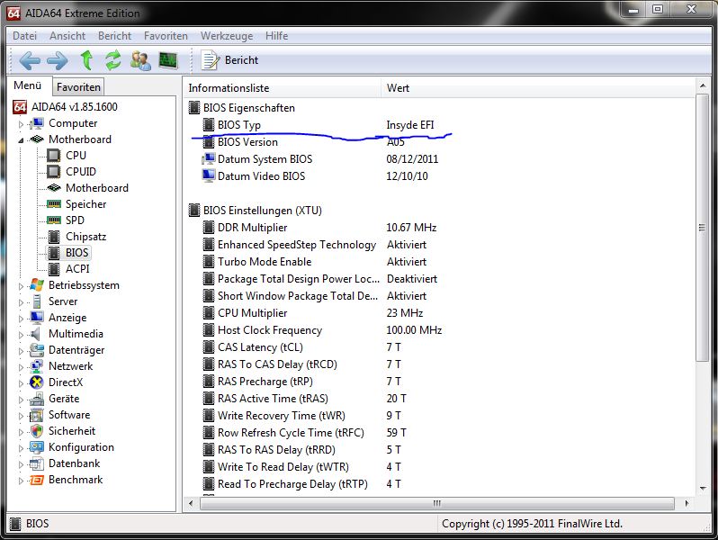Open the Datei menu
This screenshot has width=718, height=540.
click(x=24, y=36)
